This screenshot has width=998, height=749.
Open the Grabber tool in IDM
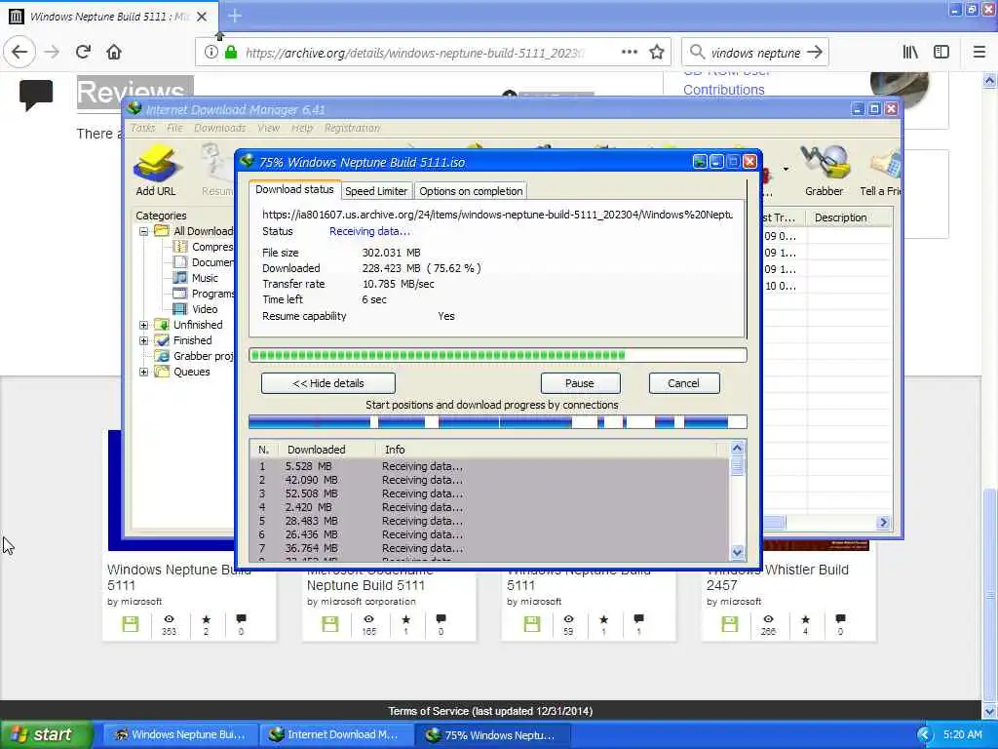[x=825, y=170]
